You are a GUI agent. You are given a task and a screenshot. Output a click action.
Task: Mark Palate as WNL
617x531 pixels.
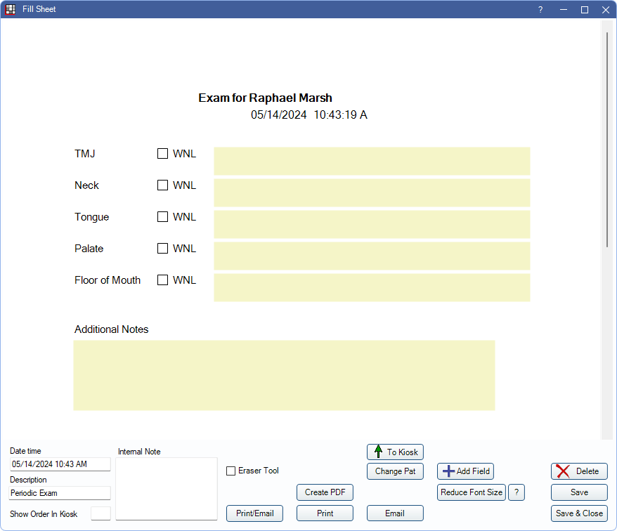162,249
